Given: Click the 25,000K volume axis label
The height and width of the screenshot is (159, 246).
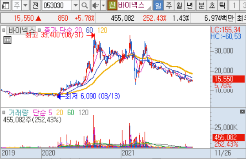Looking at the screenshot, I should (x=226, y=128).
